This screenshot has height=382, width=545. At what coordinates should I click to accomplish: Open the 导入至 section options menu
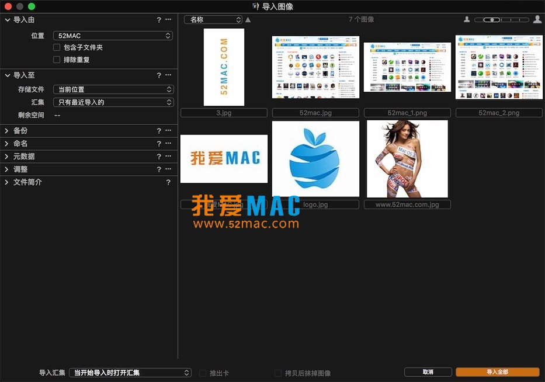point(168,75)
